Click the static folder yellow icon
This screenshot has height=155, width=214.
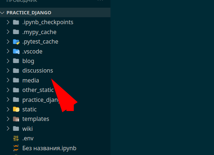[x=16, y=109]
